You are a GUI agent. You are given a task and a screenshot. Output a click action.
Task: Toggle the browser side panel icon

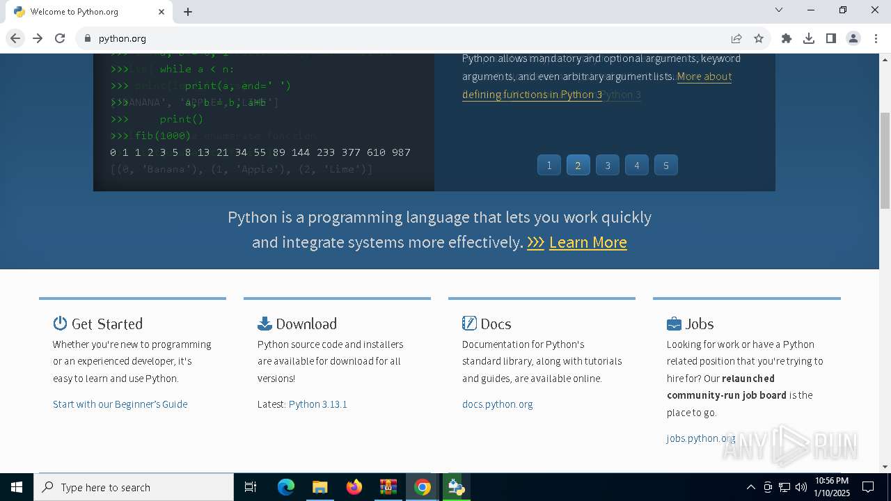(x=831, y=38)
